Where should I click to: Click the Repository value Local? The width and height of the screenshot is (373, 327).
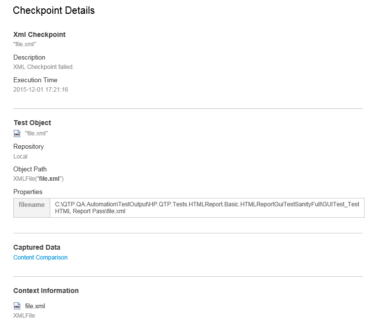point(20,157)
